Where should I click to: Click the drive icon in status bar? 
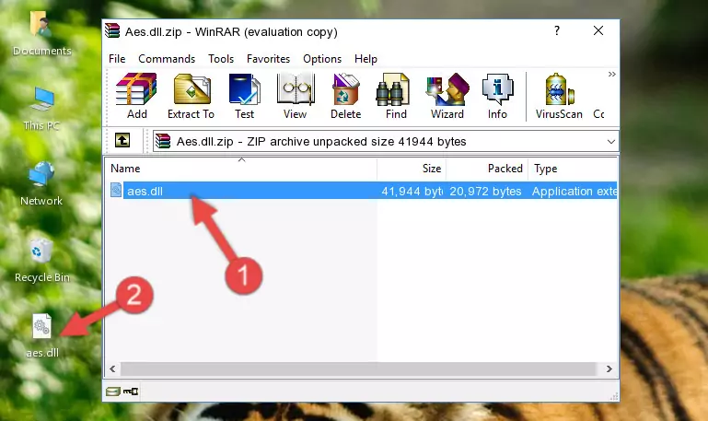(x=113, y=392)
